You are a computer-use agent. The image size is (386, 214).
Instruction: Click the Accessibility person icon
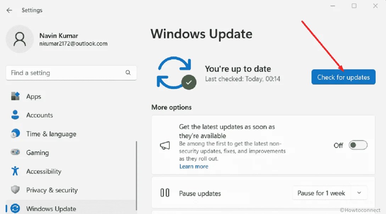pos(15,171)
